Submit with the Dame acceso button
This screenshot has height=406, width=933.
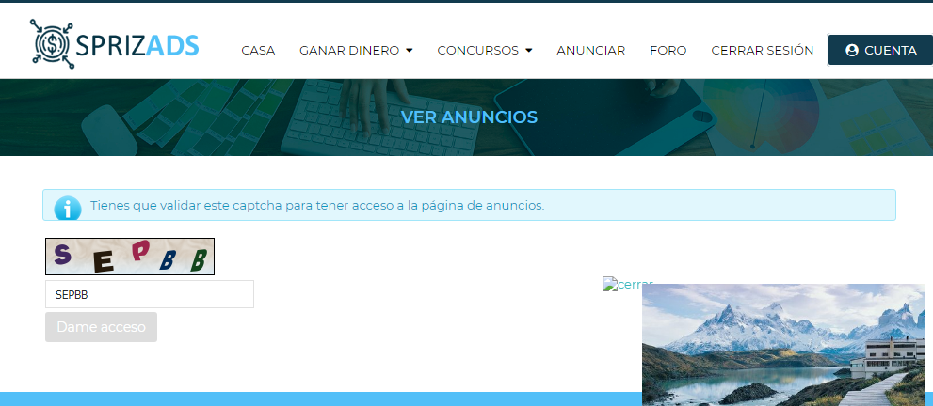point(101,327)
